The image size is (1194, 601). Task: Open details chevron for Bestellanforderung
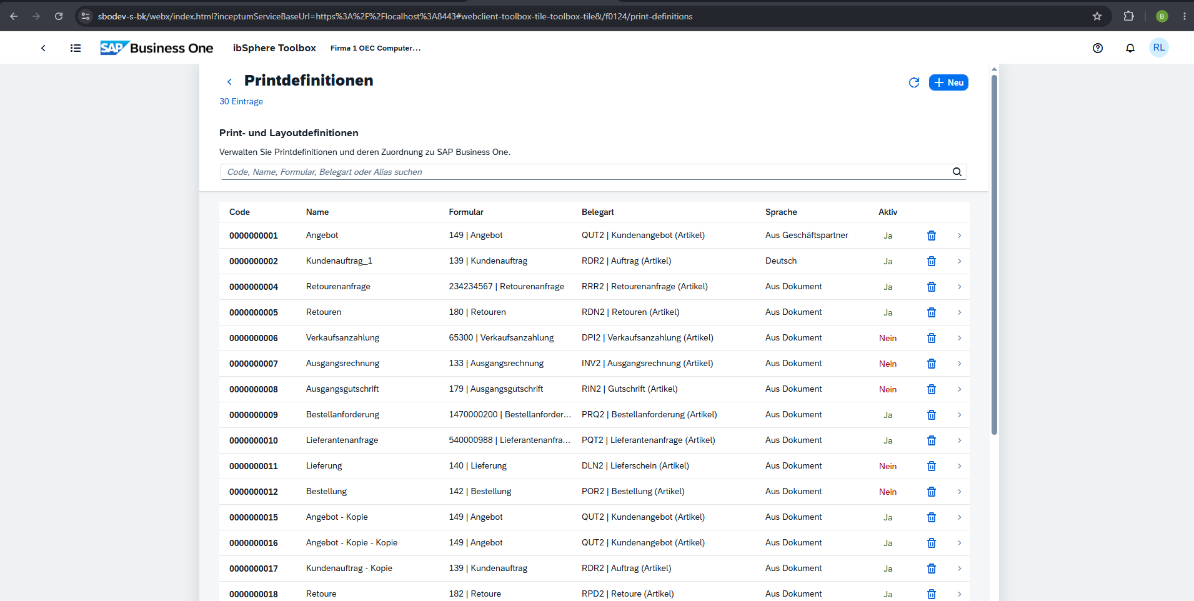pyautogui.click(x=959, y=415)
